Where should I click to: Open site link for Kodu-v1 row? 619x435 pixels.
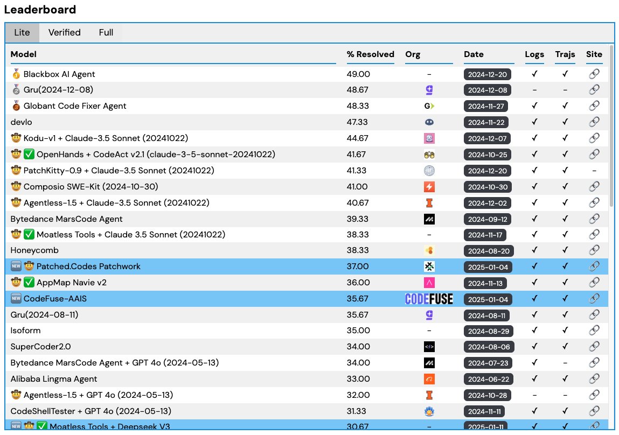coord(594,138)
